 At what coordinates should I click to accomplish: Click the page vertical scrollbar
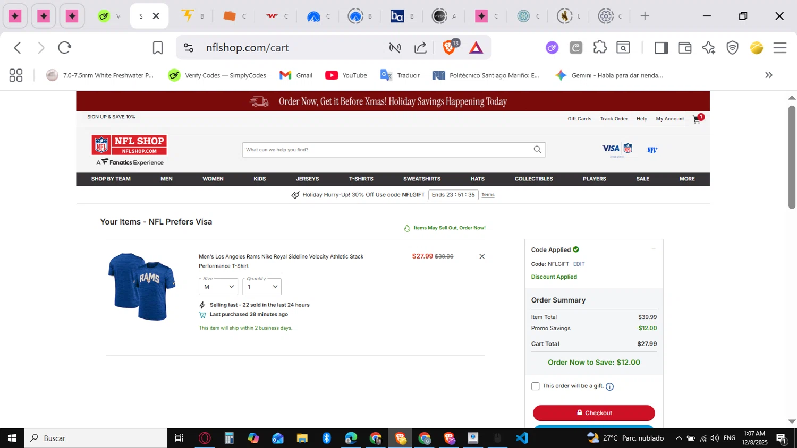pos(792,157)
